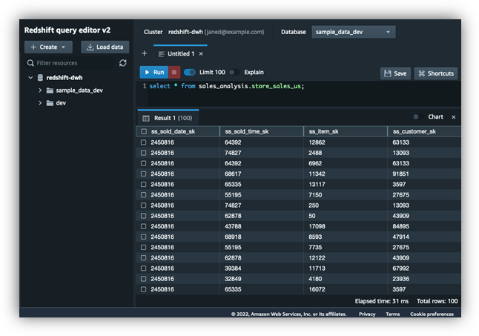Check the row with ss_item_sk 2488

(x=143, y=153)
